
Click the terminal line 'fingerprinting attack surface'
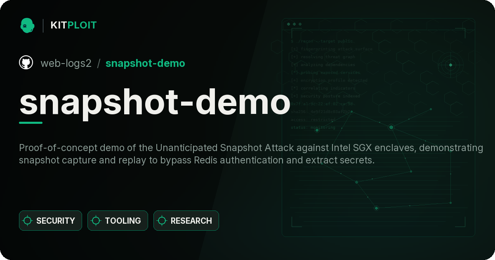click(x=331, y=49)
